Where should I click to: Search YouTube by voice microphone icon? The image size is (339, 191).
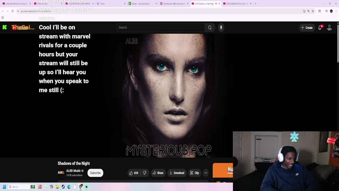click(x=221, y=28)
